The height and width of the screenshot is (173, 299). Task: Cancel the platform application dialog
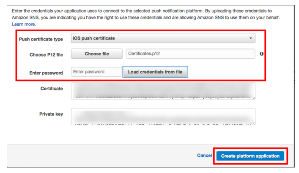pyautogui.click(x=204, y=156)
